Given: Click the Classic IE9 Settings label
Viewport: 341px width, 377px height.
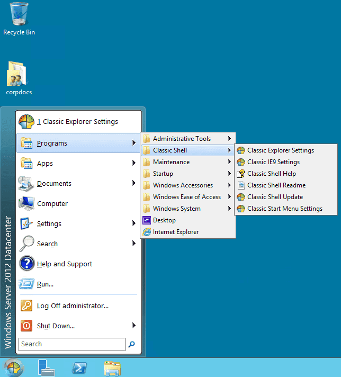Looking at the screenshot, I should point(273,162).
